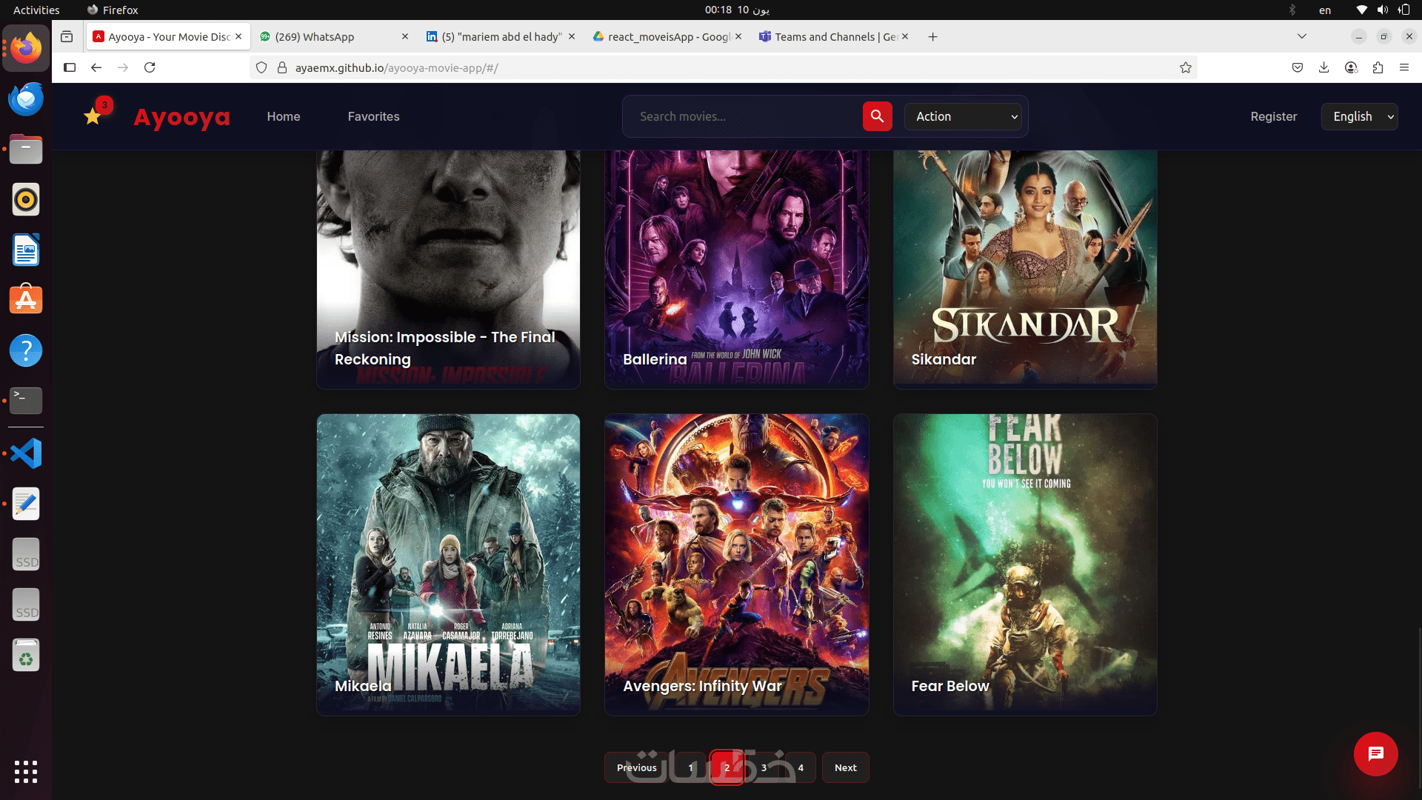Open the favorites star icon with badge
Viewport: 1422px width, 800px height.
point(93,116)
